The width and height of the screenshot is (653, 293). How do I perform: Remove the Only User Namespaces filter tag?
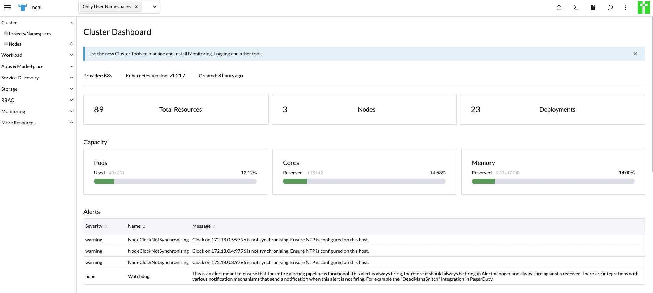(x=136, y=7)
